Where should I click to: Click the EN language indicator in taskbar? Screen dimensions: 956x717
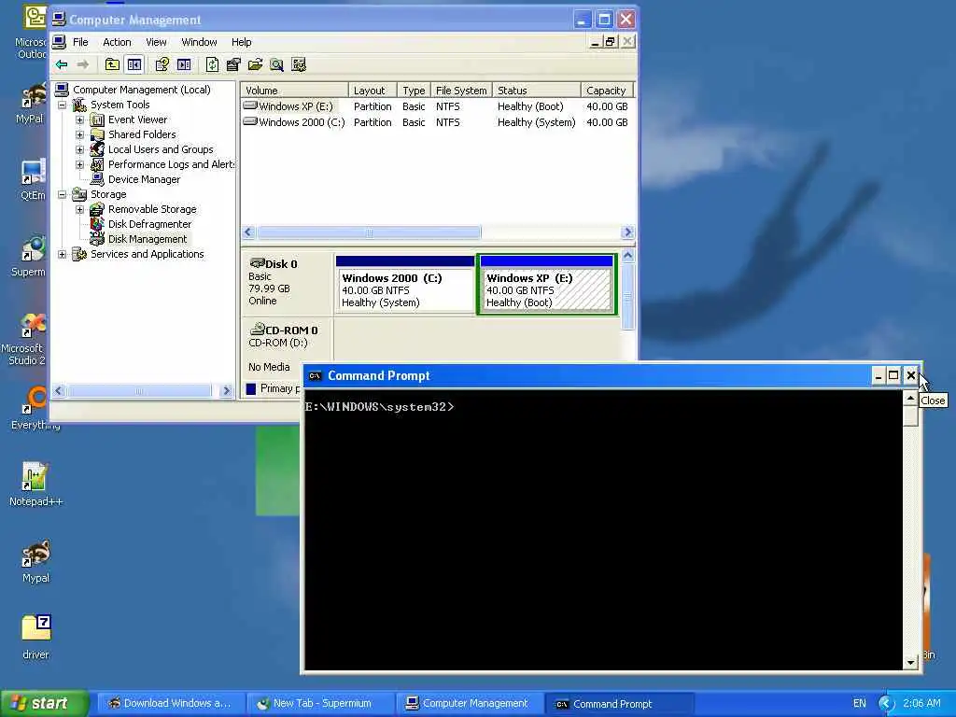tap(860, 704)
